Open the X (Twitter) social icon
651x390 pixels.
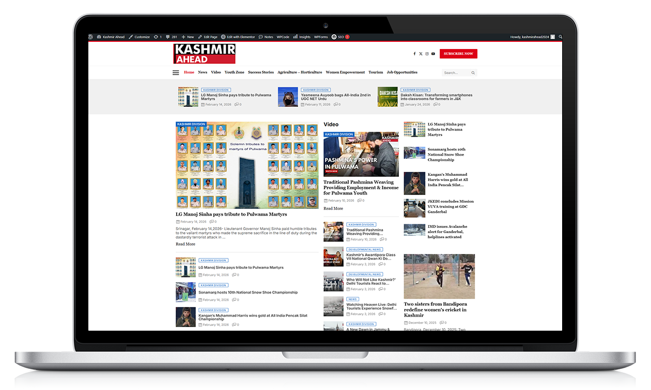pos(421,54)
